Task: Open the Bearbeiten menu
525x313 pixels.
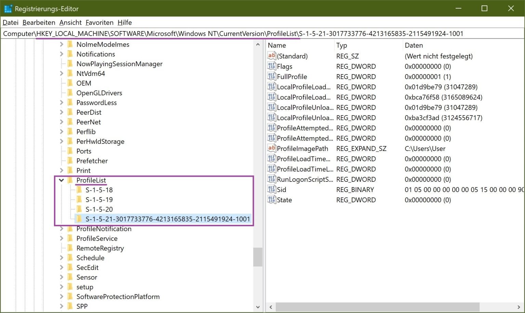Action: coord(39,23)
